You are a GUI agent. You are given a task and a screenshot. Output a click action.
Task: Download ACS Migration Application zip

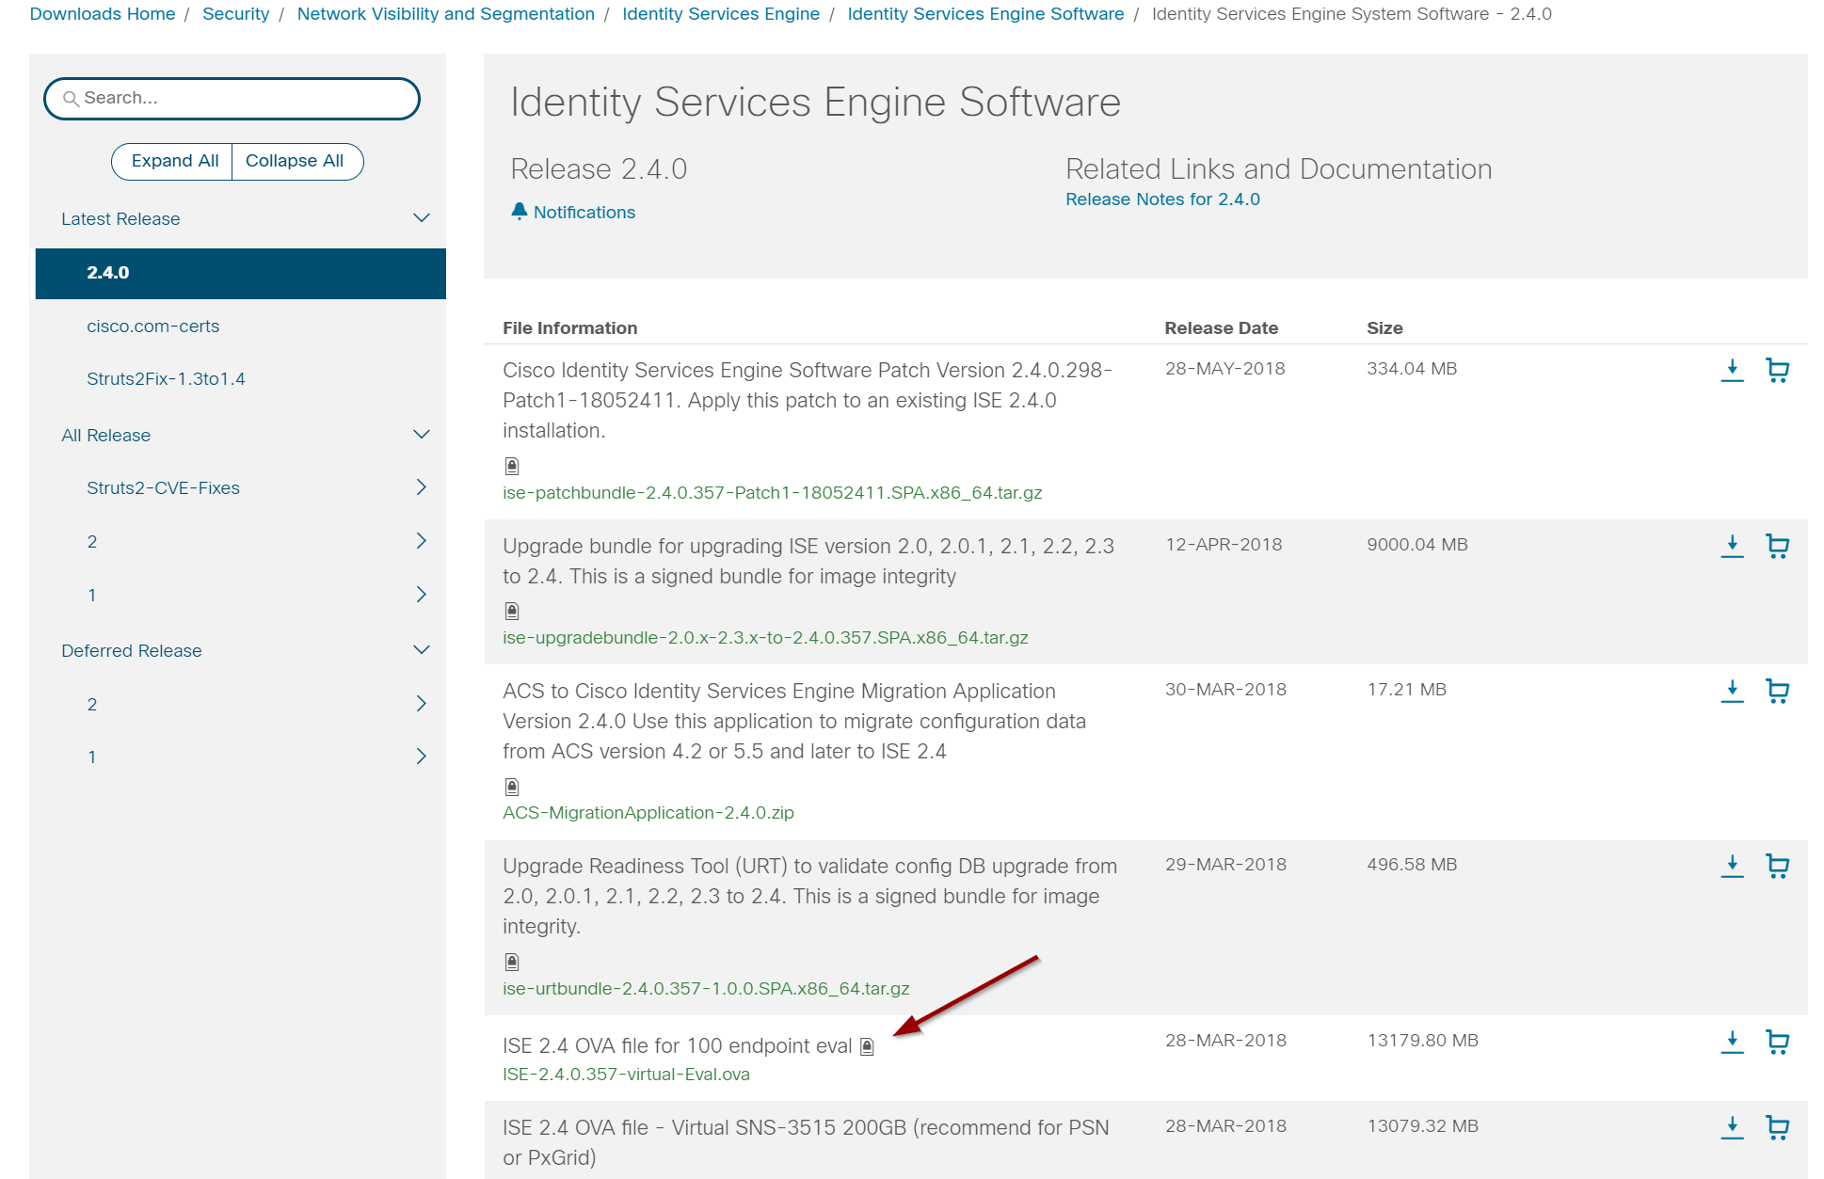pyautogui.click(x=1732, y=692)
